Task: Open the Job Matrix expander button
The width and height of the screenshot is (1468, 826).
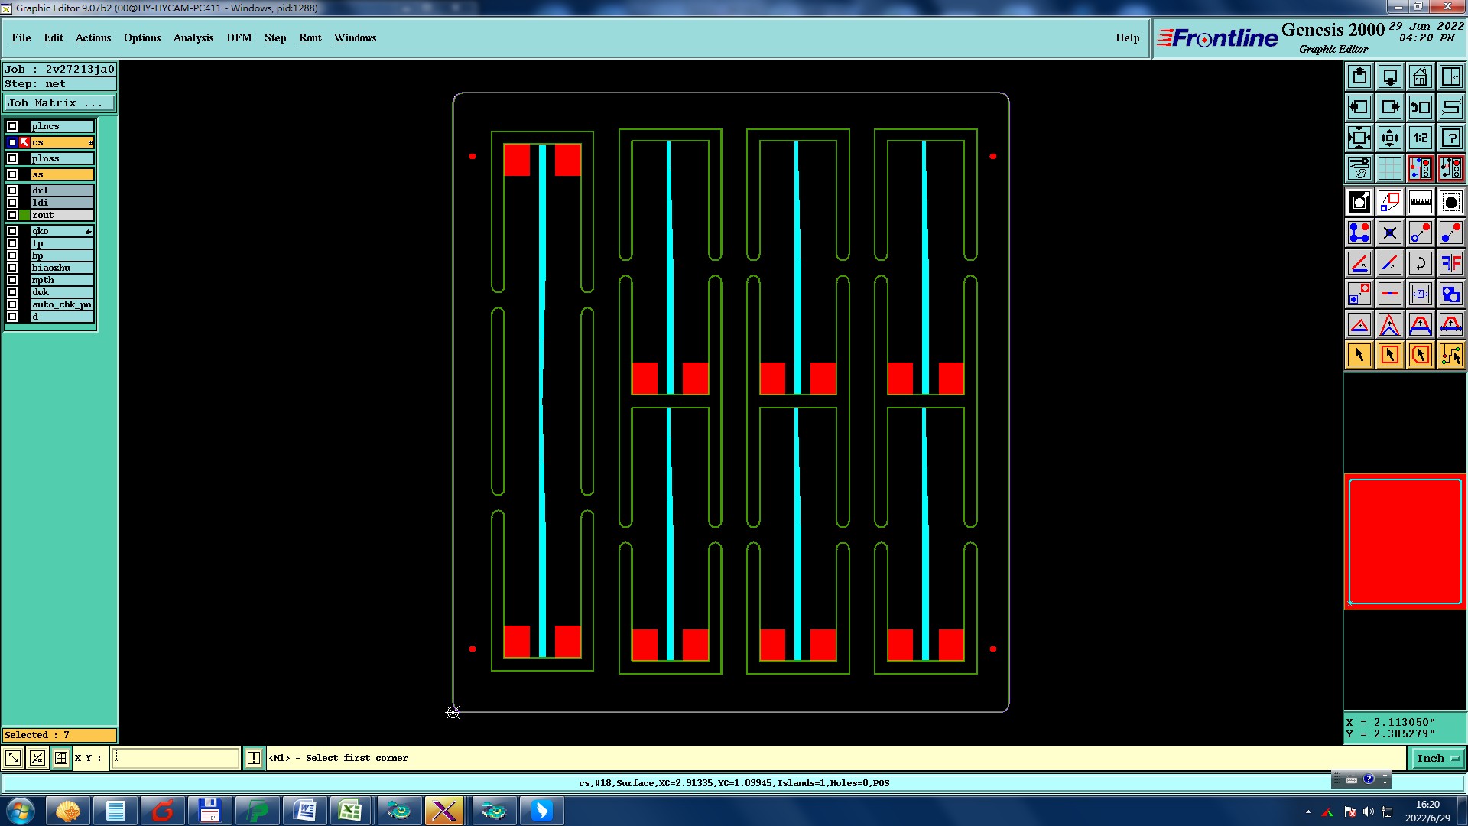Action: click(60, 102)
